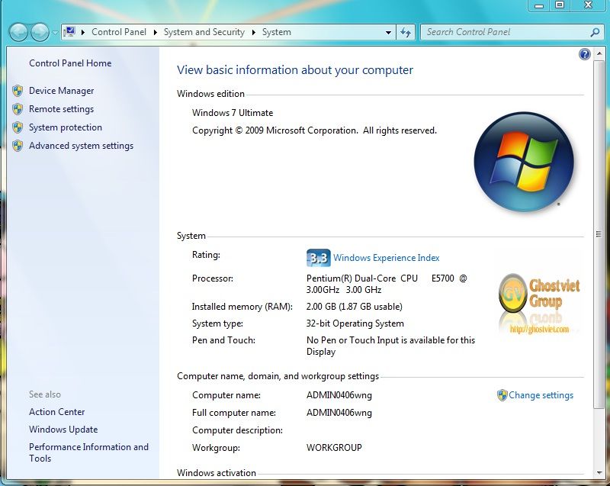Click scrollbar down arrow
Image resolution: width=610 pixels, height=486 pixels.
599,473
